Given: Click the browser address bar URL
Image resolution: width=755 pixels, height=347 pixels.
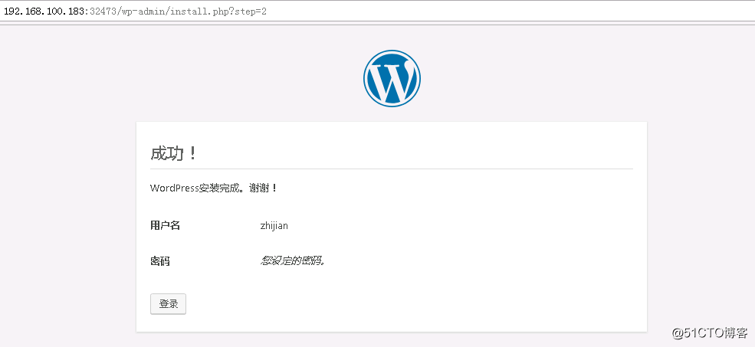Looking at the screenshot, I should [136, 11].
